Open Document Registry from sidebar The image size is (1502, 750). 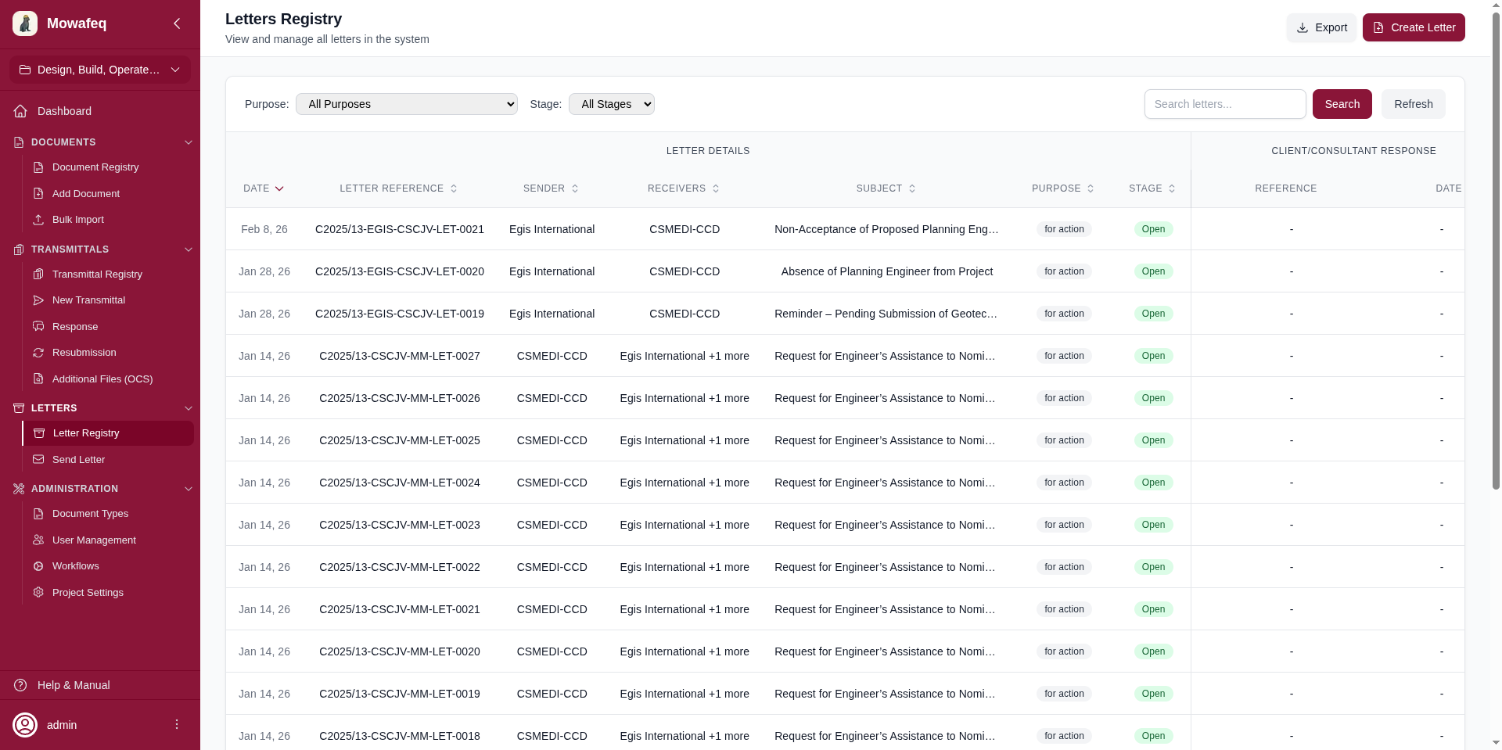coord(95,167)
